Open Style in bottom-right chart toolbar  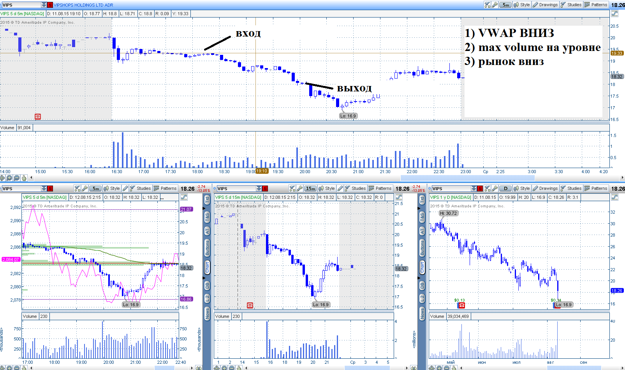coord(522,188)
